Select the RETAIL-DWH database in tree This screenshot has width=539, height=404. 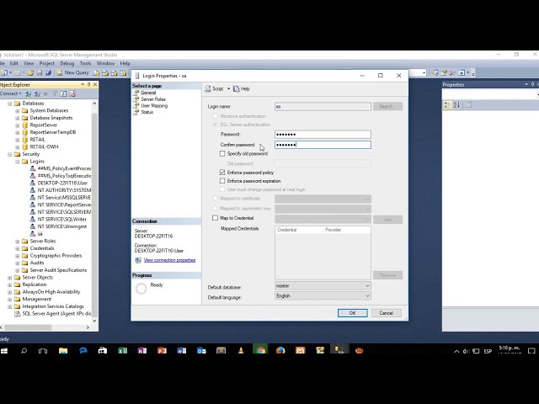[44, 147]
